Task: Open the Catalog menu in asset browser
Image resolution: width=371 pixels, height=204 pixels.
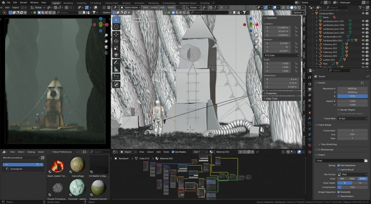Action: 31,152
